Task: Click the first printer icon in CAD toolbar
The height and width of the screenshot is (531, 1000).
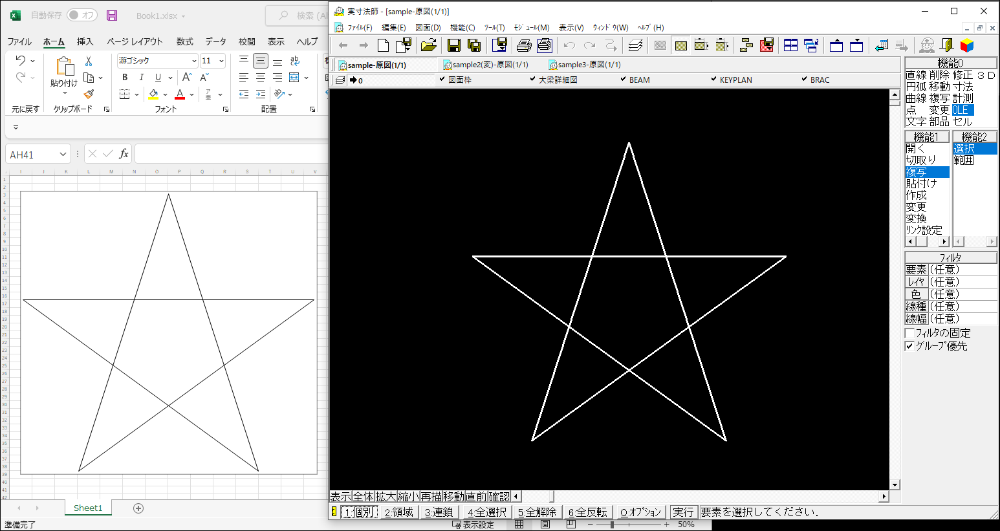Action: click(524, 45)
